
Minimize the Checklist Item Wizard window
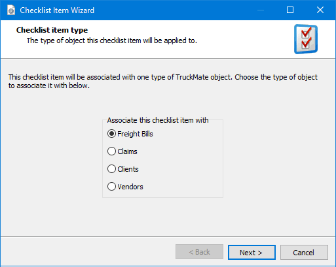pyautogui.click(x=261, y=10)
